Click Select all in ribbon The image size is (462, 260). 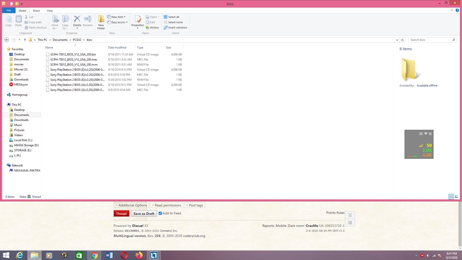click(x=171, y=17)
